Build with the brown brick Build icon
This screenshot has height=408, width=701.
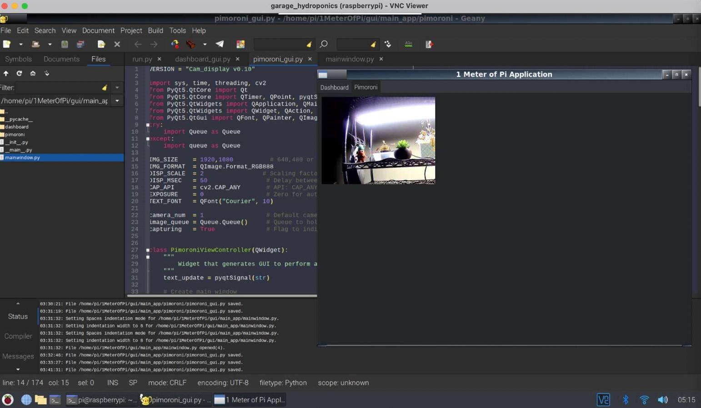[191, 44]
